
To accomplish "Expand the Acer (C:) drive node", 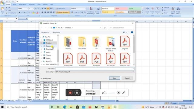I will 42,61.
